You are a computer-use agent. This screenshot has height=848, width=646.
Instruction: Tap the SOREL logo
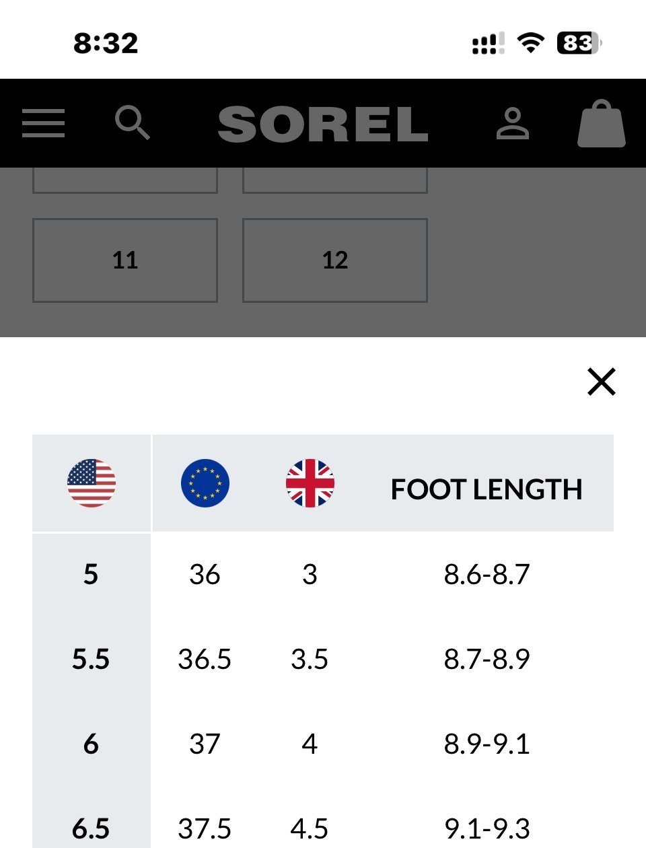[x=323, y=124]
